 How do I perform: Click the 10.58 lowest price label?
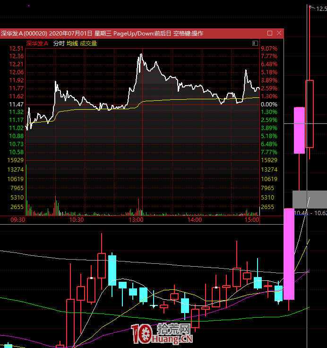coord(16,152)
